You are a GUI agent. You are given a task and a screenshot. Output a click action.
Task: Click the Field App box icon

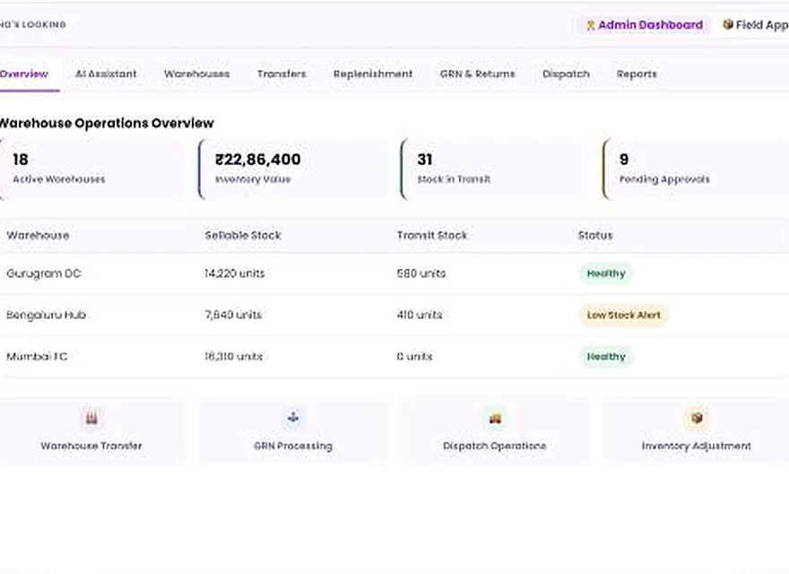tap(728, 24)
